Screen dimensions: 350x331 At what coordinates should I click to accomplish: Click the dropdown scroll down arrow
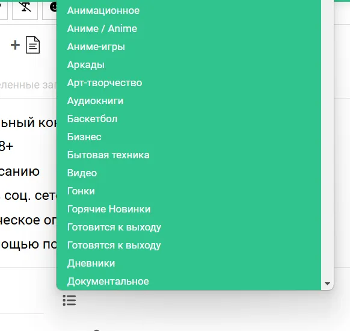pyautogui.click(x=327, y=283)
